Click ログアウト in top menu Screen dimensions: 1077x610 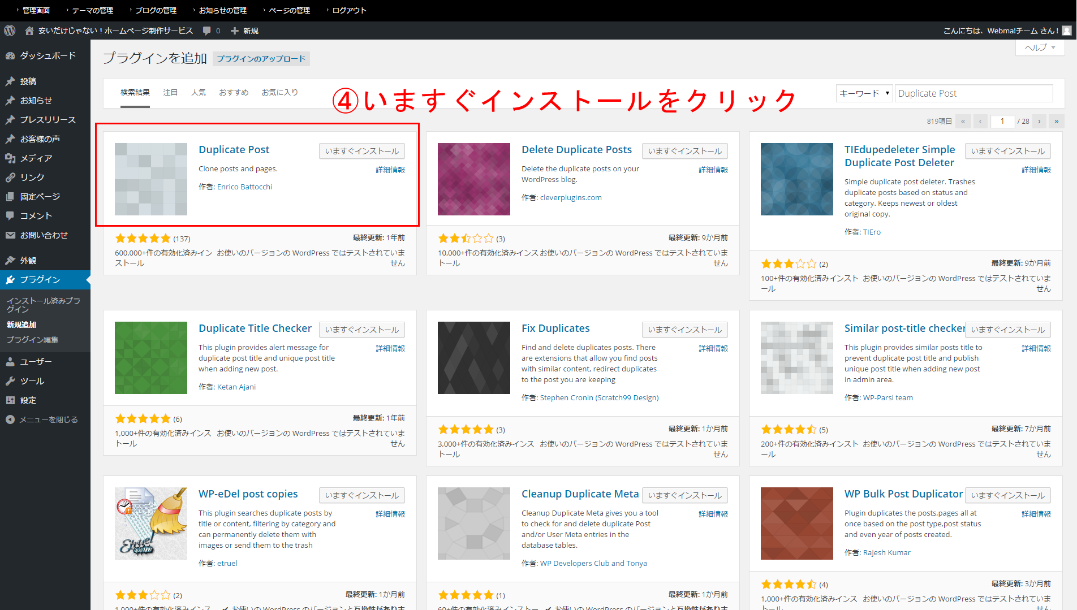(x=349, y=10)
